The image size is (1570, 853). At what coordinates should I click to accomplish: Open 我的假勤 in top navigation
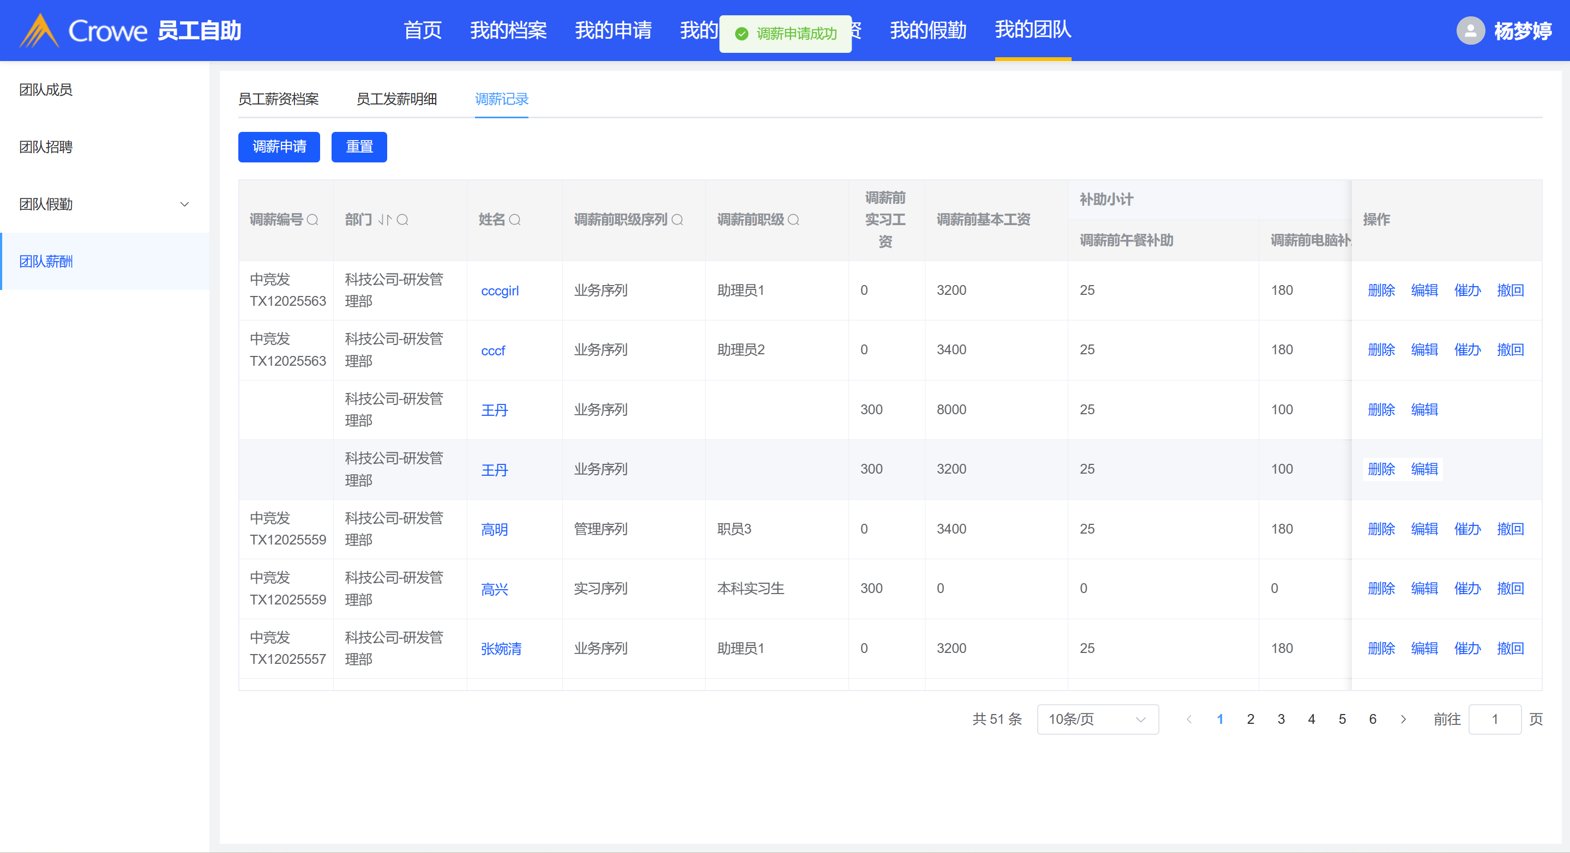click(x=928, y=30)
